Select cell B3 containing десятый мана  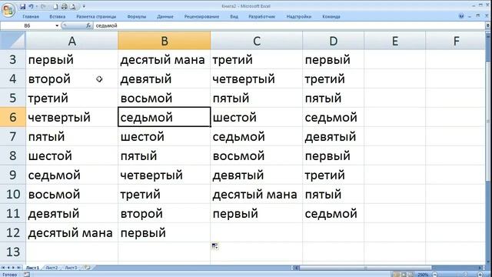pyautogui.click(x=164, y=60)
